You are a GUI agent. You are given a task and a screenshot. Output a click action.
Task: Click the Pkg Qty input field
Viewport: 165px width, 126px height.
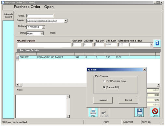tap(99, 44)
